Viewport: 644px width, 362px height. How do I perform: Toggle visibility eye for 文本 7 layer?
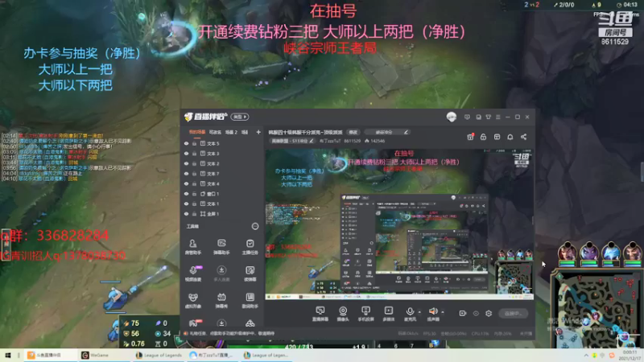187,174
